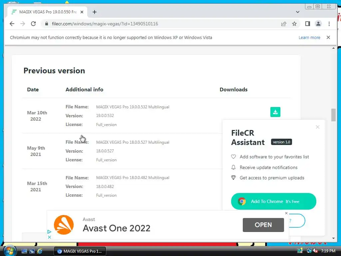Close the MAGIX VEGAS Pro tab
The width and height of the screenshot is (341, 256).
point(82,12)
